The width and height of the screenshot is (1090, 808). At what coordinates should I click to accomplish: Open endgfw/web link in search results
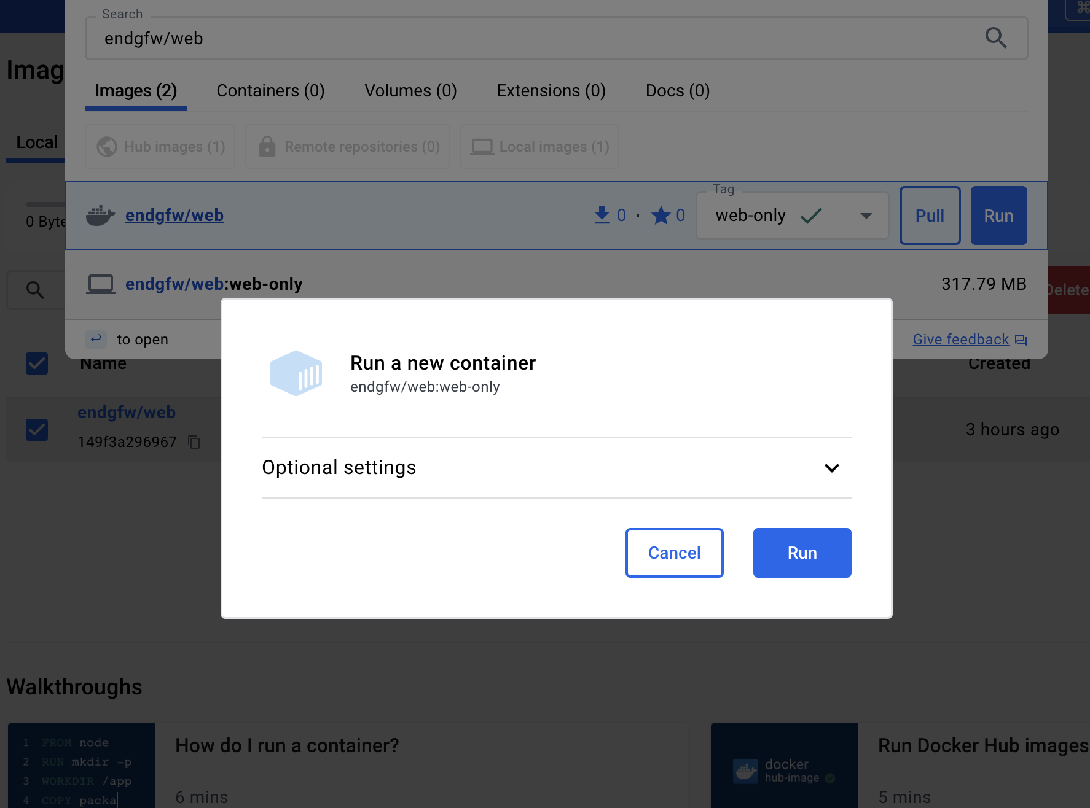coord(174,216)
